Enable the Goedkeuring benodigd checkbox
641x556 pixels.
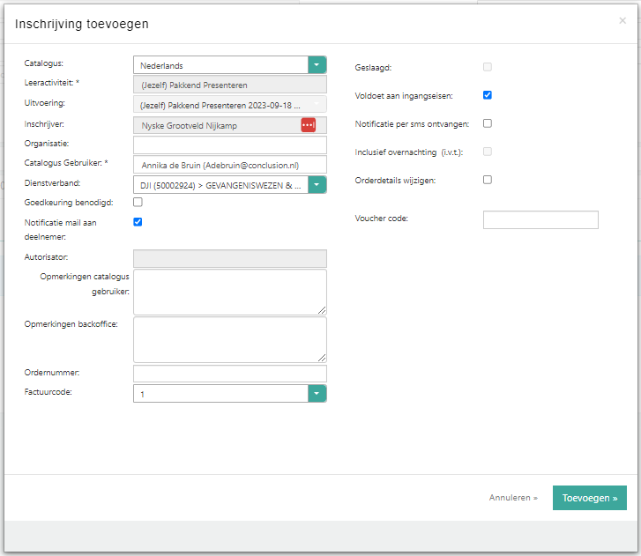pos(138,202)
